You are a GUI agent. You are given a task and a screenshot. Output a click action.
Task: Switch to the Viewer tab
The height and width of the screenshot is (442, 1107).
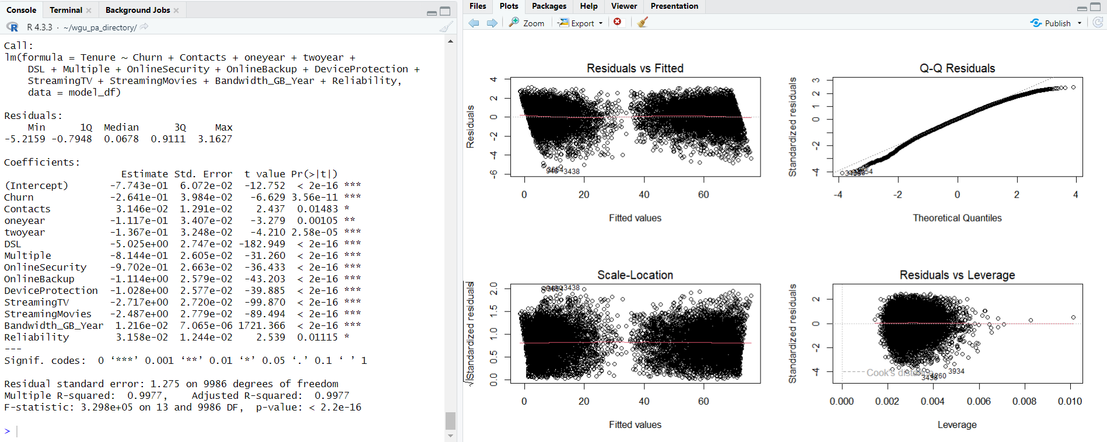pos(624,6)
